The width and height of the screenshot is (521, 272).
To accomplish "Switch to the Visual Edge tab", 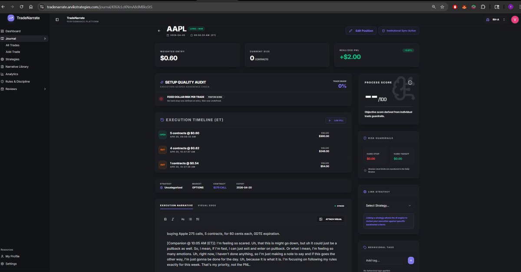I will tap(207, 205).
